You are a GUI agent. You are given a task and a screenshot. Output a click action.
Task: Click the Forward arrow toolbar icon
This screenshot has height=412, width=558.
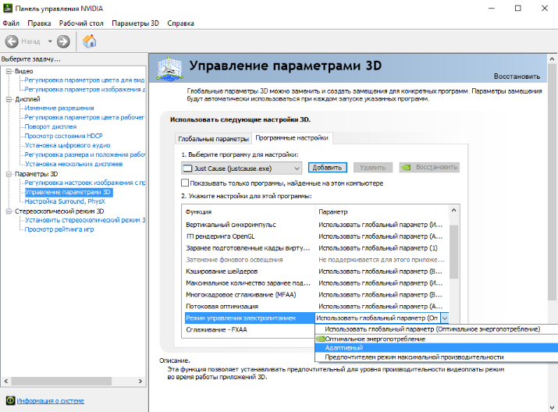tap(63, 41)
